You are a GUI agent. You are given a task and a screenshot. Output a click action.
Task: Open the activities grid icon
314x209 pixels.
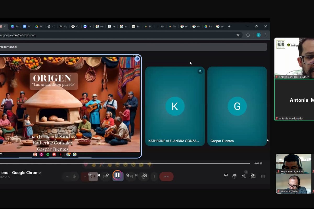point(262,176)
